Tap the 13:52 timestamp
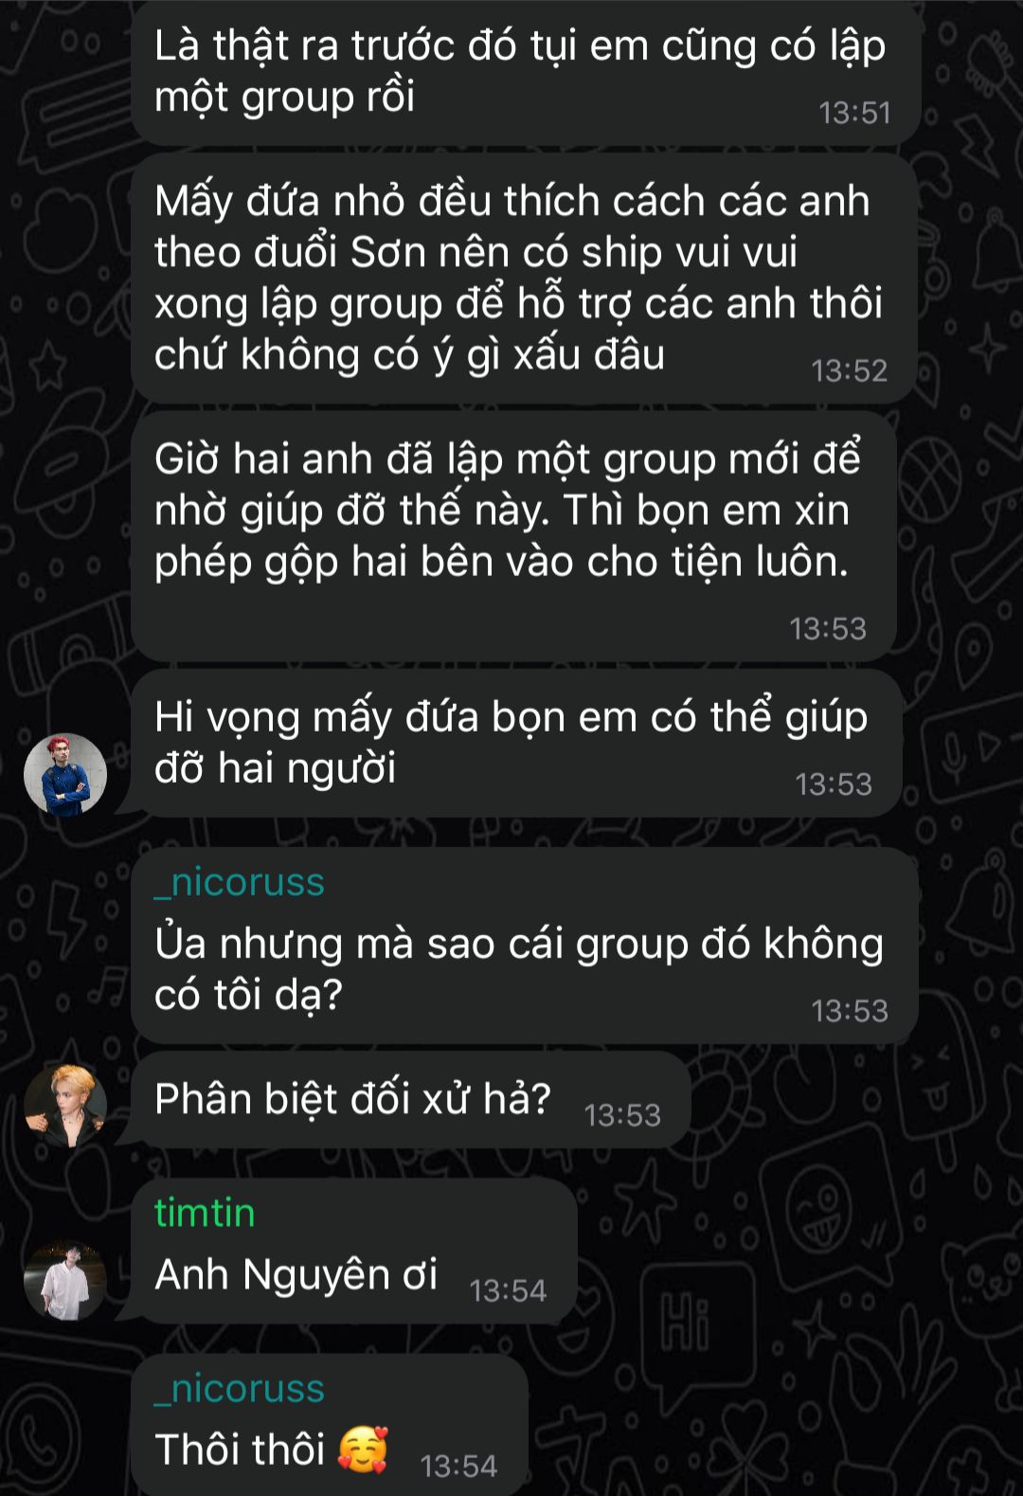This screenshot has height=1496, width=1023. (x=849, y=370)
